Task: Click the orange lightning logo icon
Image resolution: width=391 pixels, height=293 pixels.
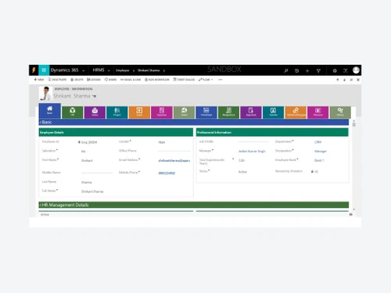Action: 34,70
